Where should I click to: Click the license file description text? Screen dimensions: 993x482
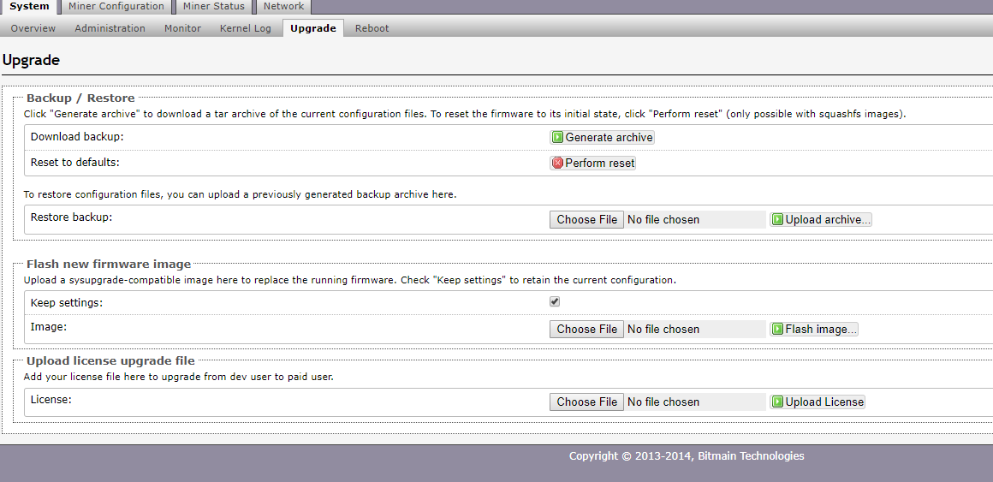(x=179, y=377)
